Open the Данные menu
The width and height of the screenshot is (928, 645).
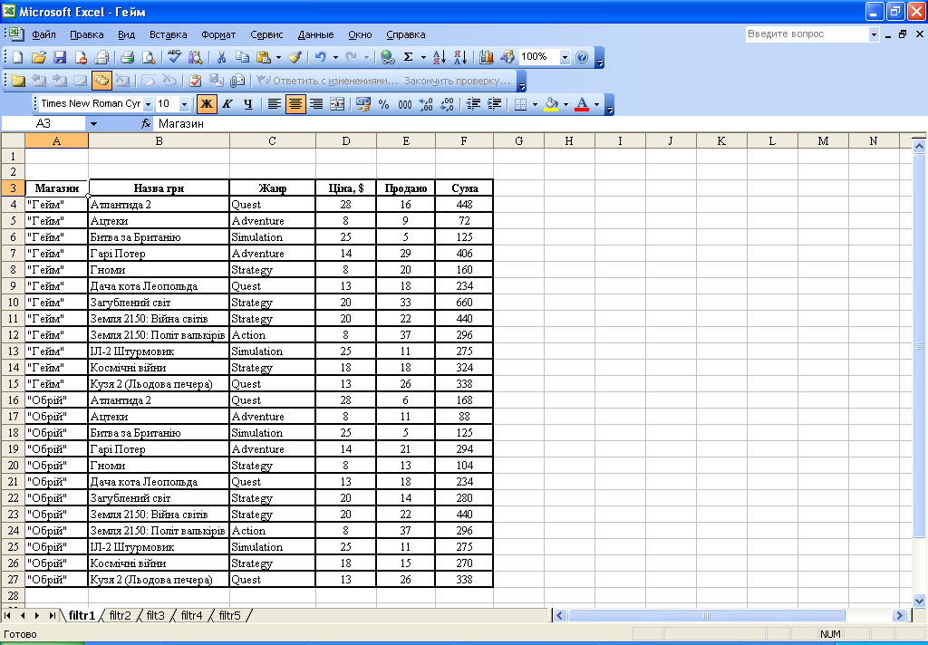(315, 35)
